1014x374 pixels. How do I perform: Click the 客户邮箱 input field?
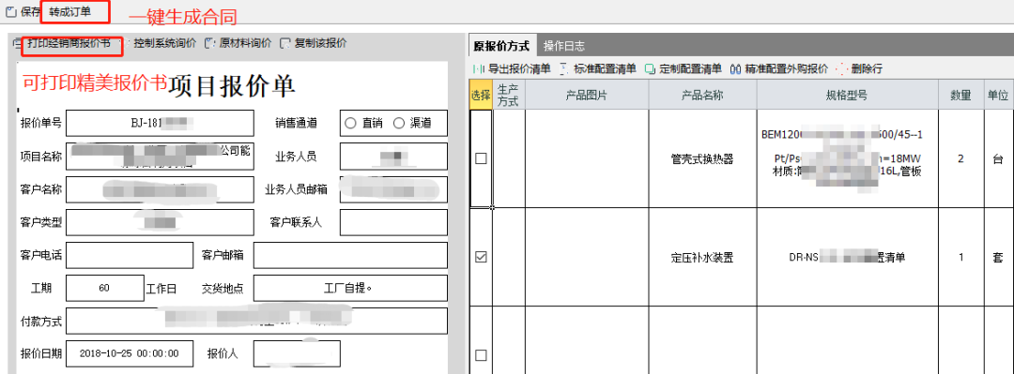click(350, 255)
